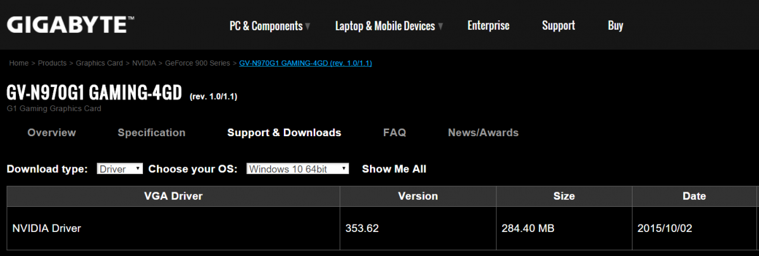Viewport: 759px width, 256px height.
Task: Click the date value 2015/10/02
Action: click(x=665, y=228)
